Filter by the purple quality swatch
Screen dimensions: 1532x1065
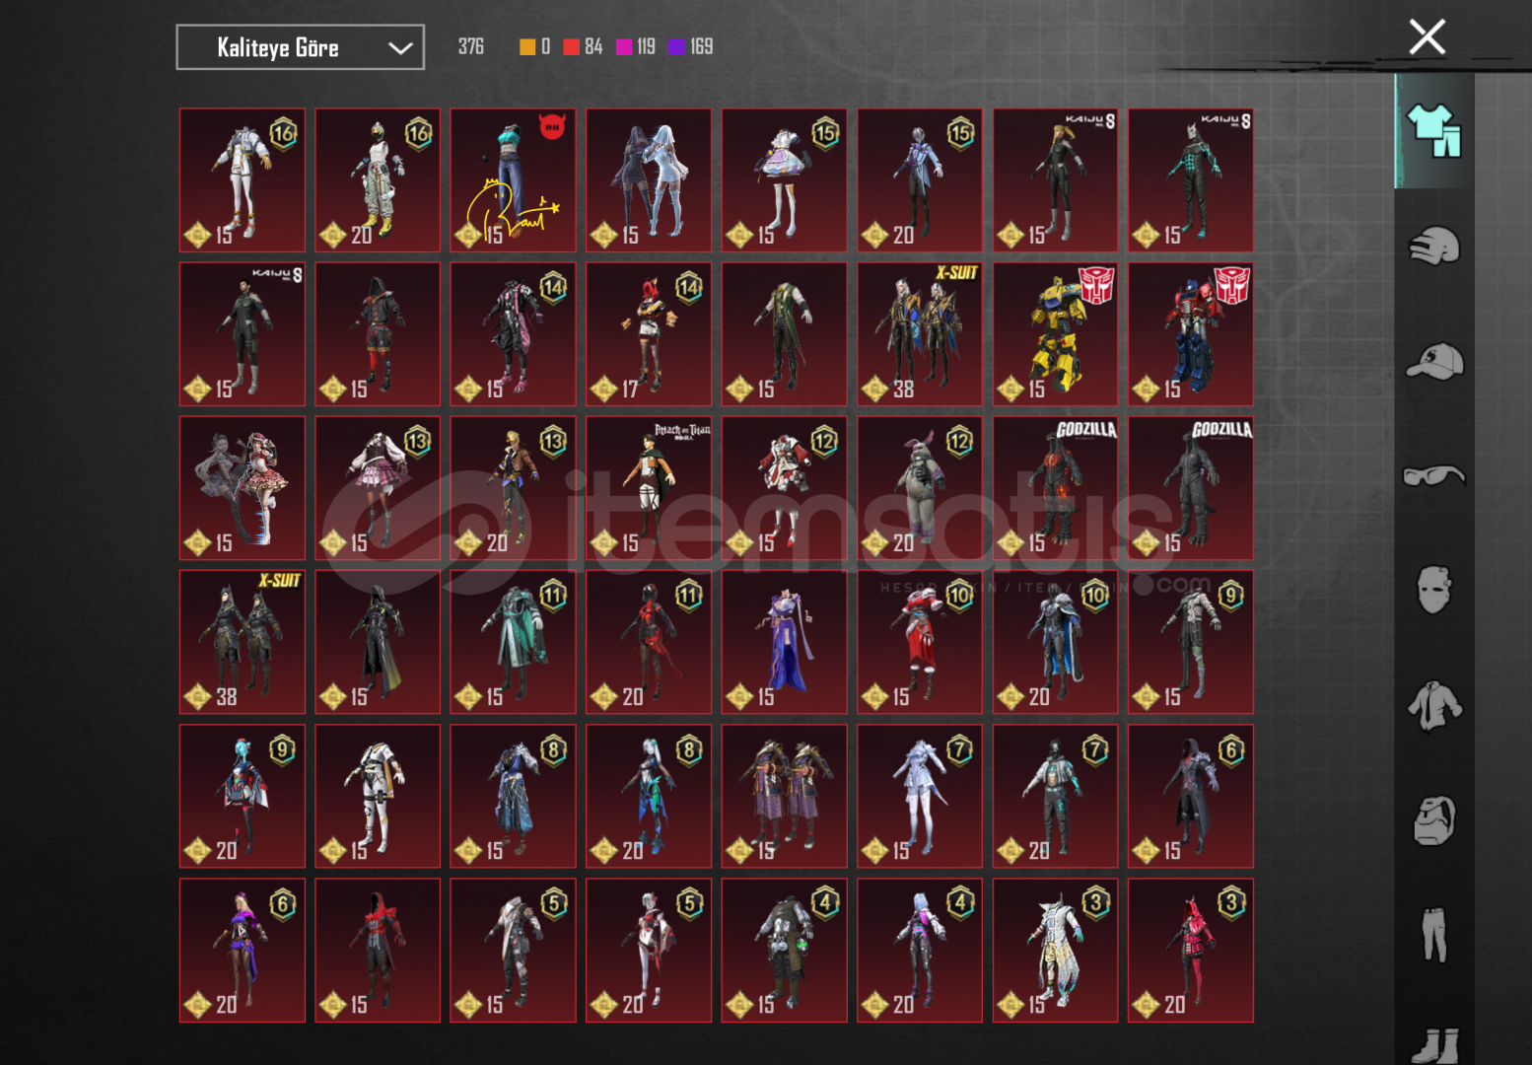click(x=676, y=46)
